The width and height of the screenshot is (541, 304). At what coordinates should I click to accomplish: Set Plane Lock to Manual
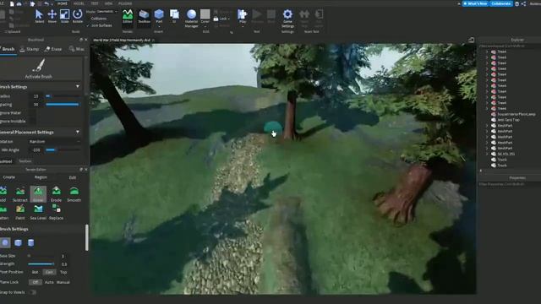(63, 282)
